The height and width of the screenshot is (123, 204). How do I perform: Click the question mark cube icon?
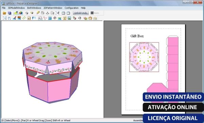tap(74, 18)
